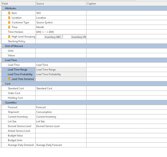Click the Current Inventory source cell
This screenshot has height=157, width=167.
[61, 117]
